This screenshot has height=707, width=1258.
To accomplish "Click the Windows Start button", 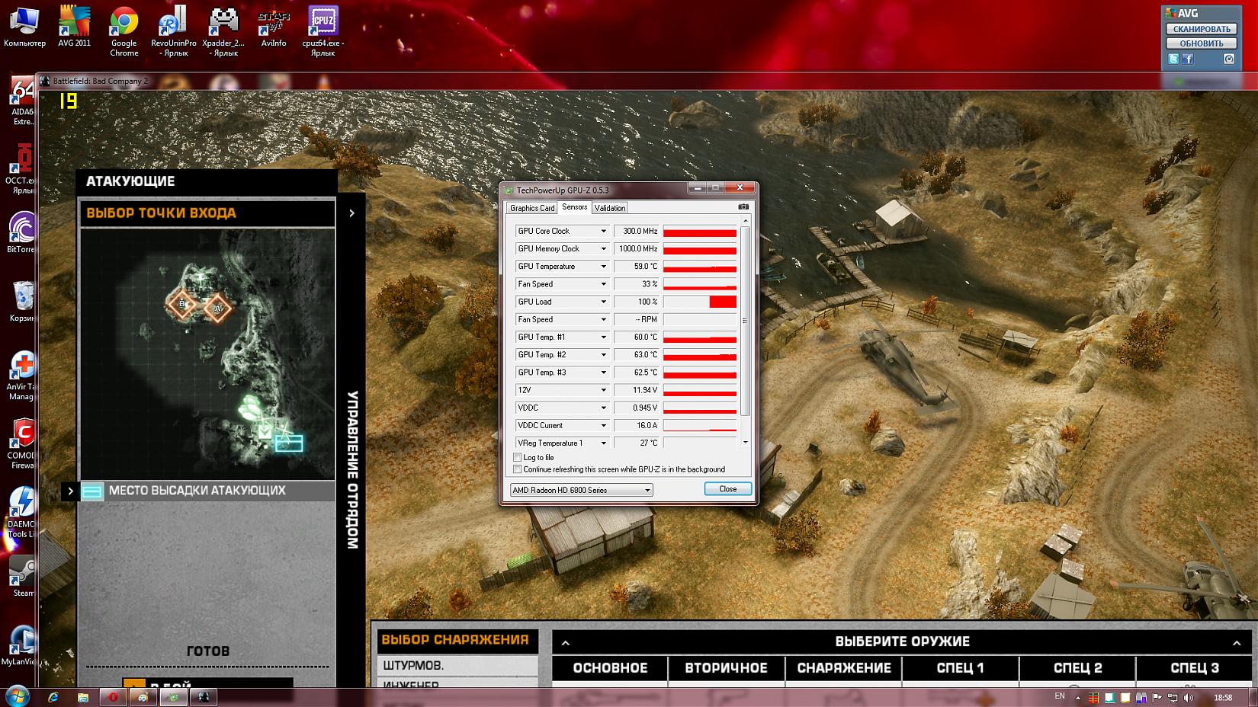I will (17, 696).
